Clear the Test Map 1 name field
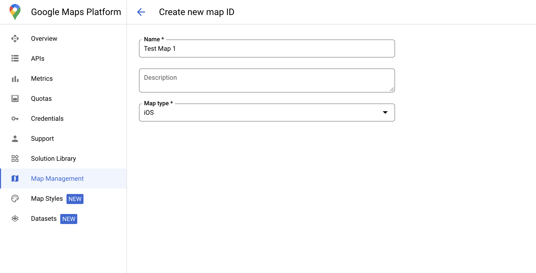The width and height of the screenshot is (536, 273). [267, 48]
